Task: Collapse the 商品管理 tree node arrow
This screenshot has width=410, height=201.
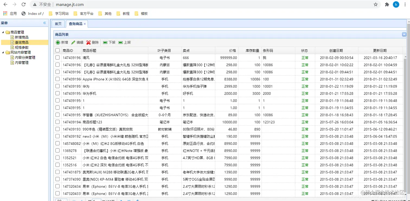Action: [3, 33]
